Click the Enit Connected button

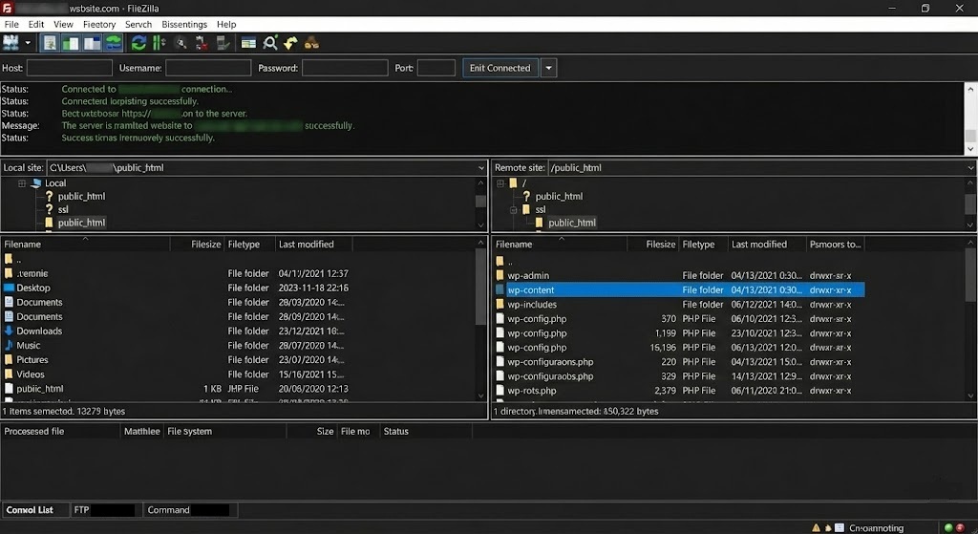[500, 68]
